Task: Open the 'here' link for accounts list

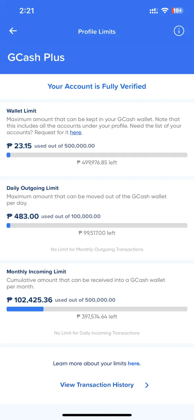Action: tap(75, 132)
